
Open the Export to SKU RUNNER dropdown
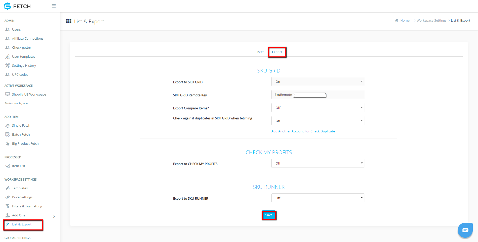[x=318, y=198]
